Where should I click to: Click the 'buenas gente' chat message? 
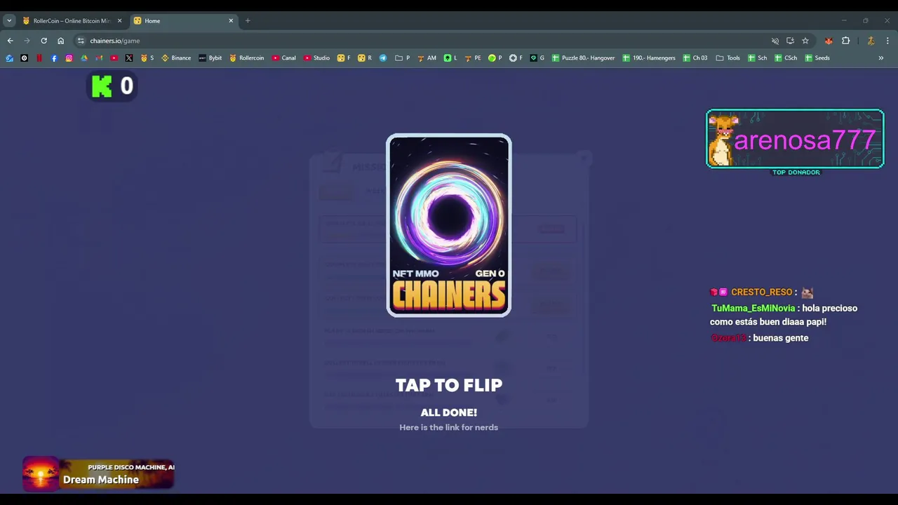pyautogui.click(x=780, y=338)
